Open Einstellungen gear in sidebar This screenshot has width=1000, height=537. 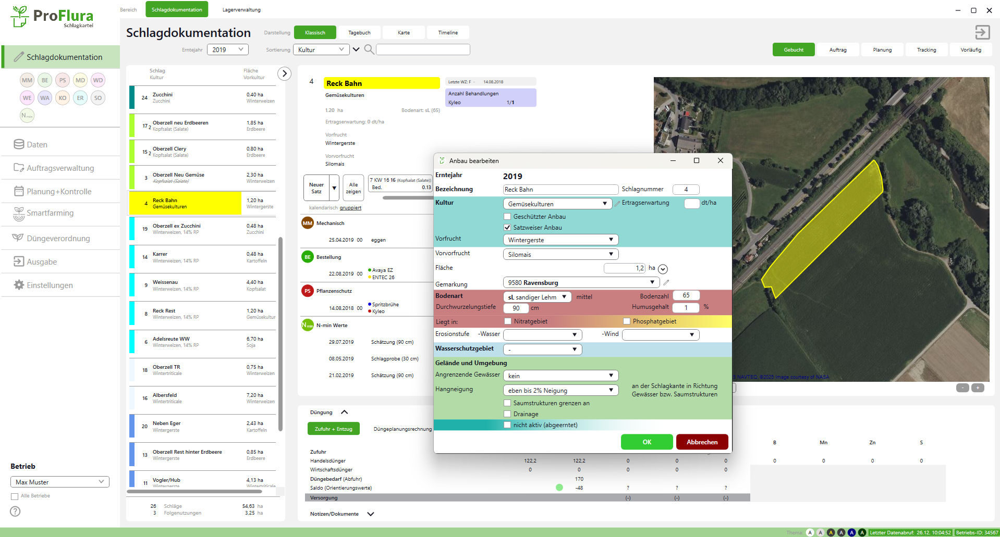tap(19, 285)
